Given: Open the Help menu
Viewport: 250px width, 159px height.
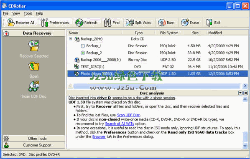Looking at the screenshot, I should pyautogui.click(x=39, y=13).
